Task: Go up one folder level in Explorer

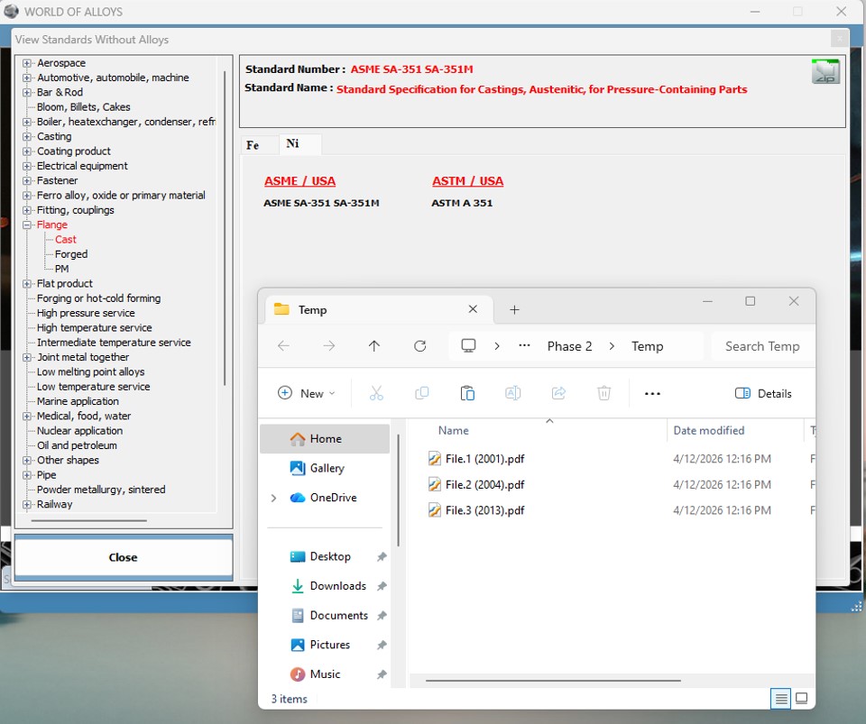Action: pyautogui.click(x=374, y=346)
